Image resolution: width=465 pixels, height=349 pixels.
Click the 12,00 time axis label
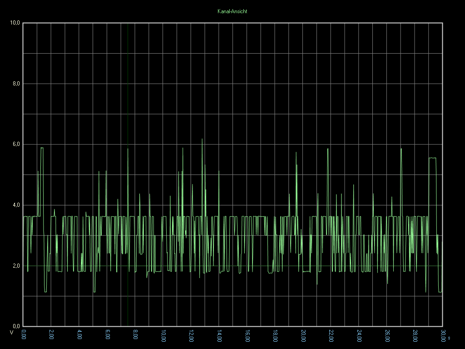(191, 336)
